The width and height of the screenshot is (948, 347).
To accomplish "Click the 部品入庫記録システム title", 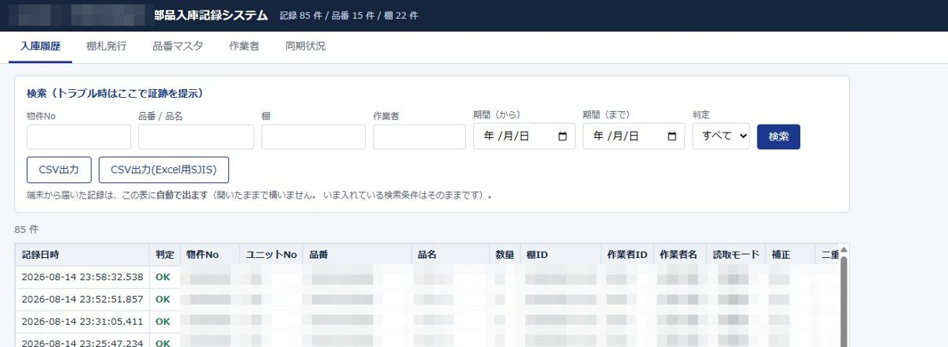I will (x=211, y=16).
